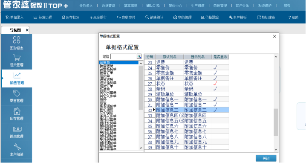
Task: Open 物价管理 gear toolbar item
Action: [x=182, y=17]
